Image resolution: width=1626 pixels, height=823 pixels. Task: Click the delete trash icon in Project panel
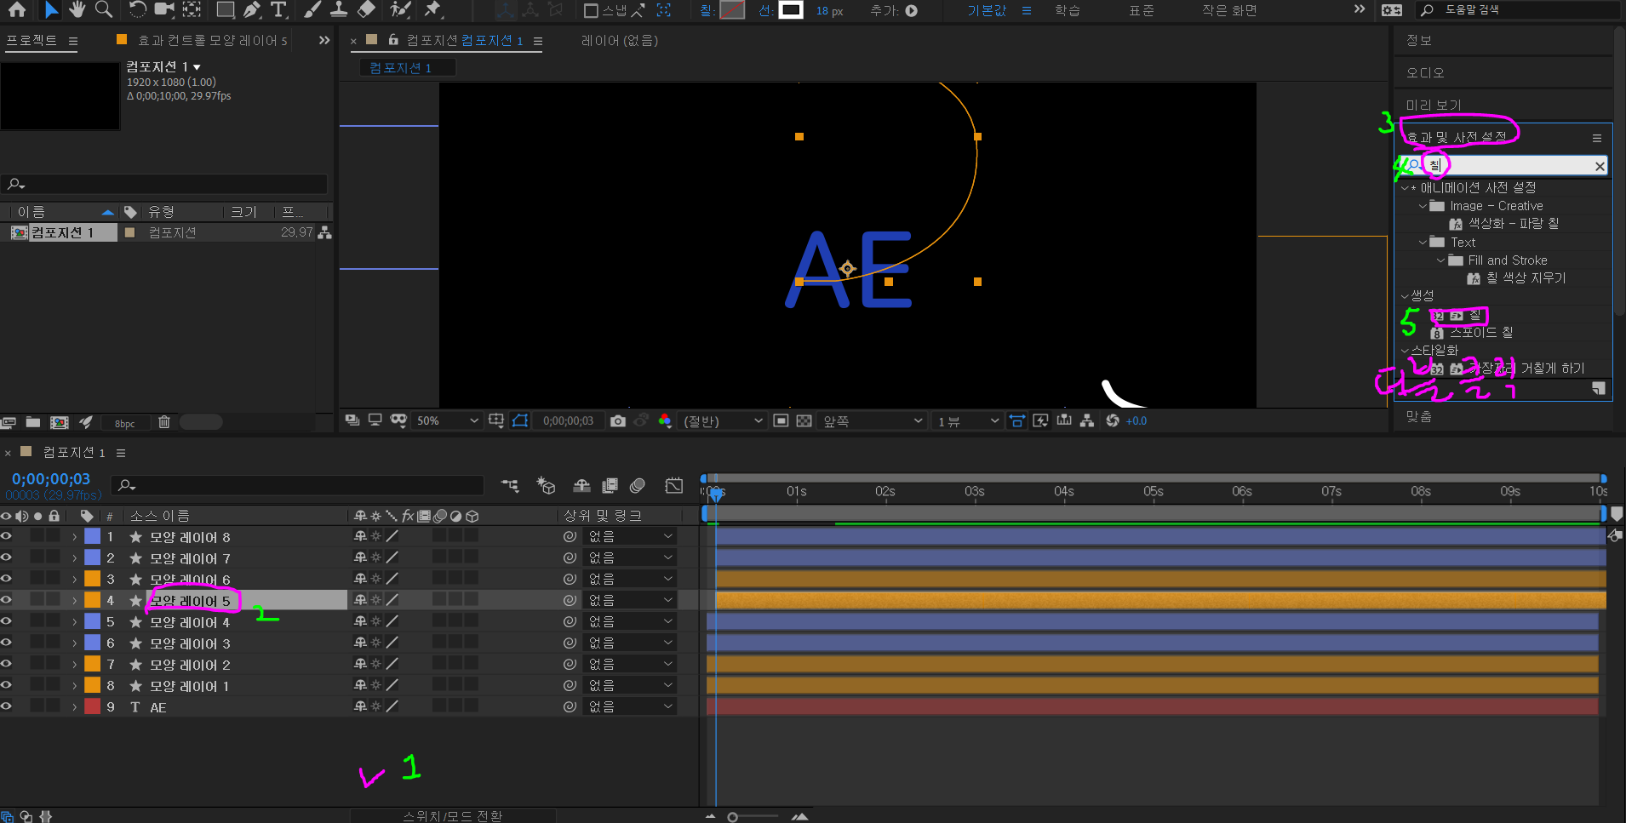click(164, 422)
